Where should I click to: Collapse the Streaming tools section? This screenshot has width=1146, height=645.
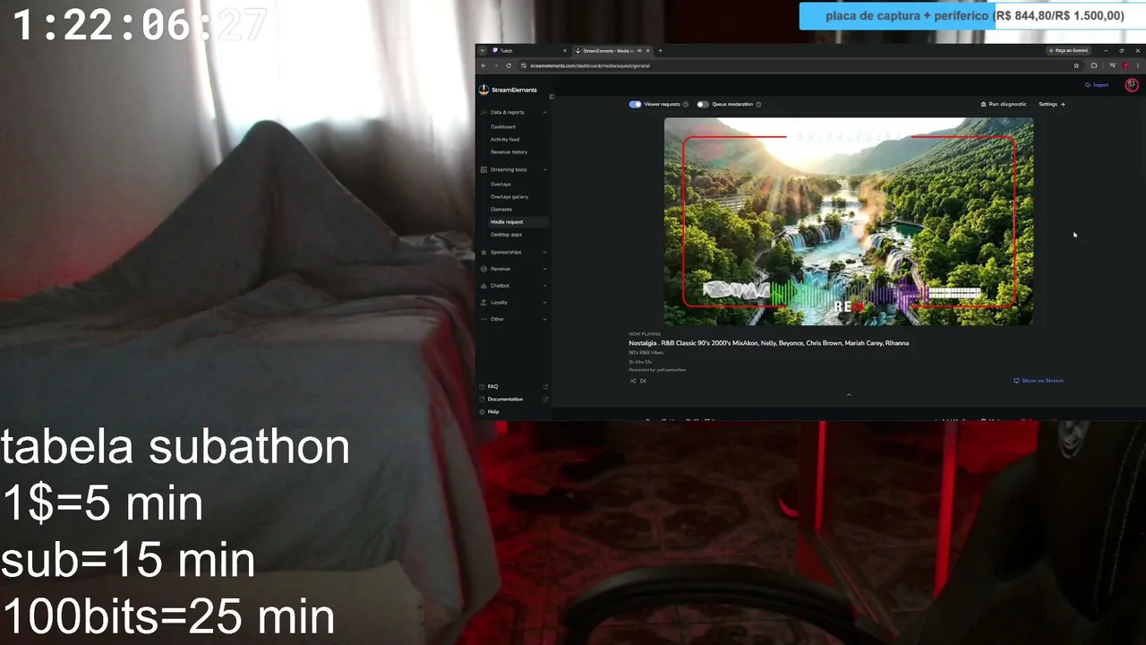[x=545, y=169]
